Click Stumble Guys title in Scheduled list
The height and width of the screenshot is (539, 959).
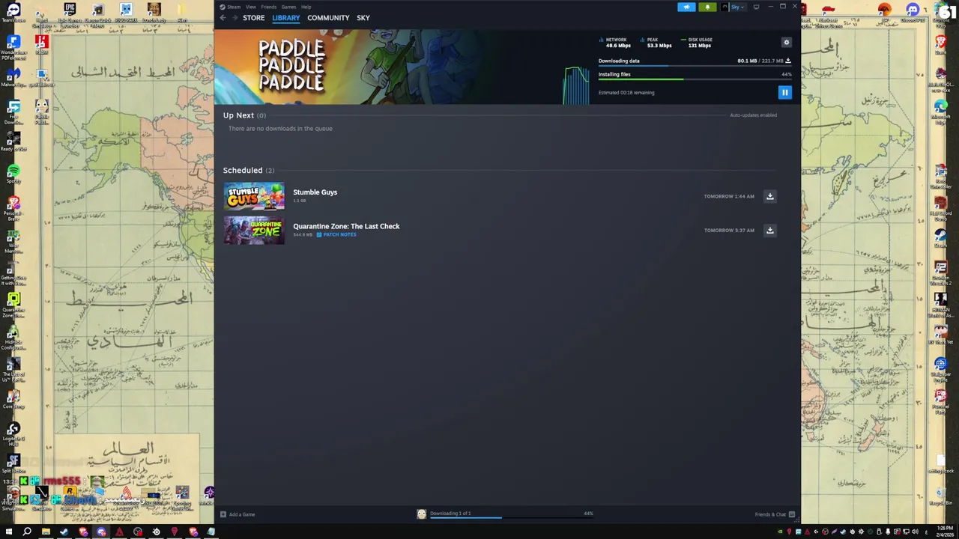tap(315, 192)
